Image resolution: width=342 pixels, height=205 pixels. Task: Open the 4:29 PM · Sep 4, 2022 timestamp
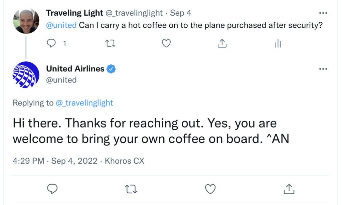click(x=55, y=161)
